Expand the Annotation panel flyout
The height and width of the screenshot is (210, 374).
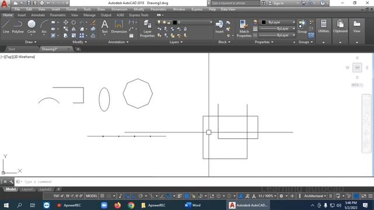pyautogui.click(x=118, y=42)
